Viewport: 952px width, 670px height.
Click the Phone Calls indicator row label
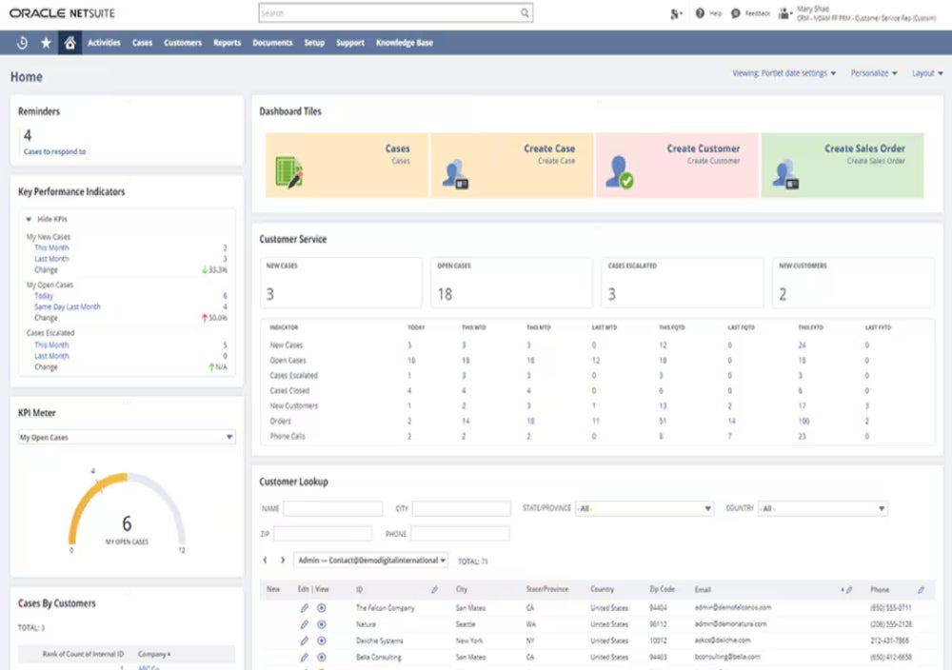click(288, 436)
